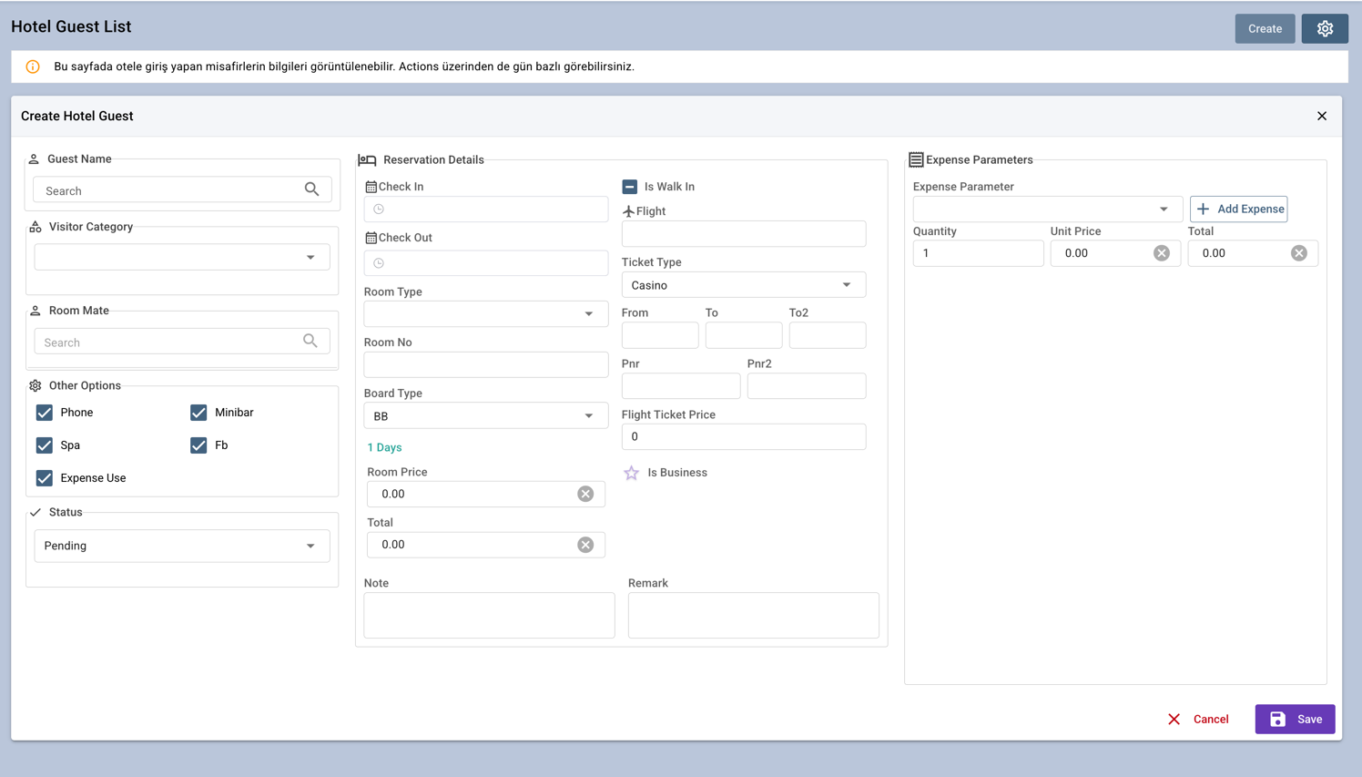Image resolution: width=1362 pixels, height=777 pixels.
Task: Click the Cancel button
Action: tap(1198, 719)
